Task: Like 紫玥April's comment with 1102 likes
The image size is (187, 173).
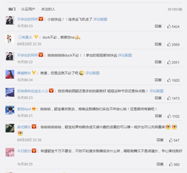Action: pyautogui.click(x=169, y=116)
